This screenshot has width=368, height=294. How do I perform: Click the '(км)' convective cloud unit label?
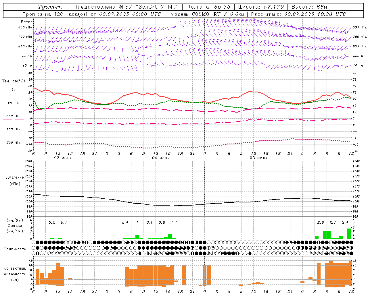[x=15, y=280]
